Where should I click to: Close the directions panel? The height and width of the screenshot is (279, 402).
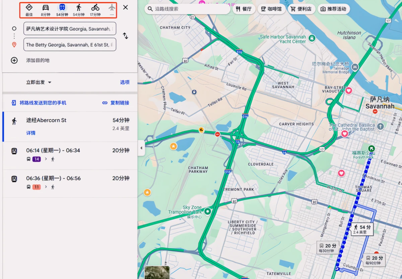click(x=125, y=7)
